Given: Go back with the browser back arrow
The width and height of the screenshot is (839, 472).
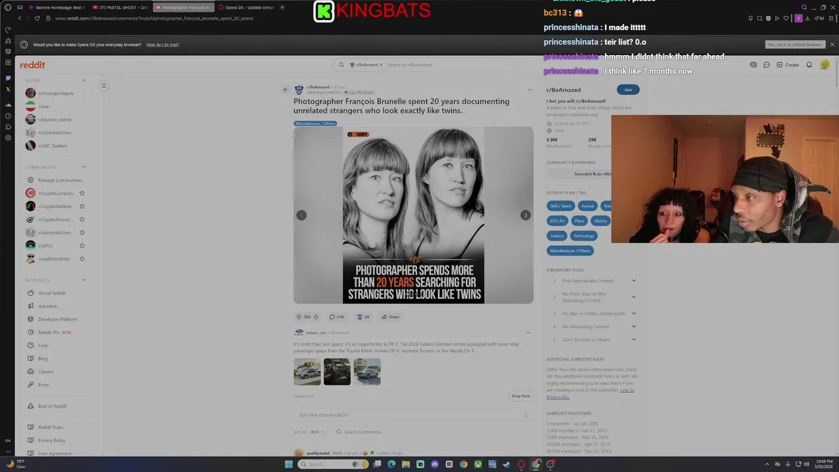Looking at the screenshot, I should coord(20,18).
